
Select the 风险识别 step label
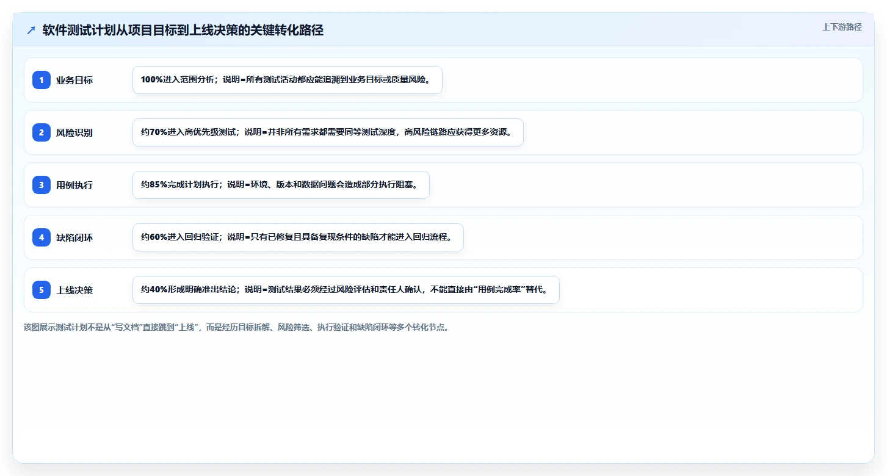tap(74, 132)
